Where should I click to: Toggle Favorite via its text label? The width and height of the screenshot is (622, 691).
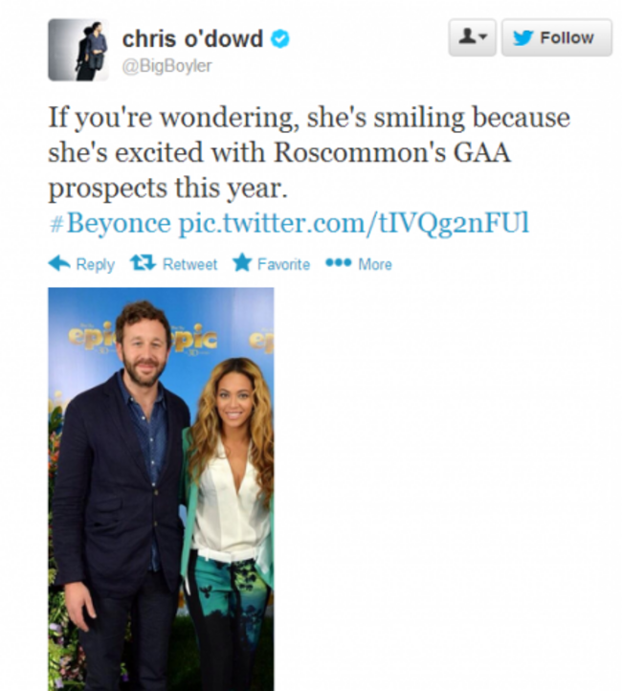click(x=283, y=264)
